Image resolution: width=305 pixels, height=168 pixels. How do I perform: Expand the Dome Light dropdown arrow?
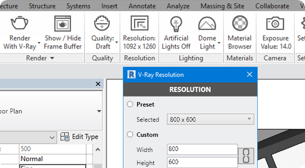point(219,42)
